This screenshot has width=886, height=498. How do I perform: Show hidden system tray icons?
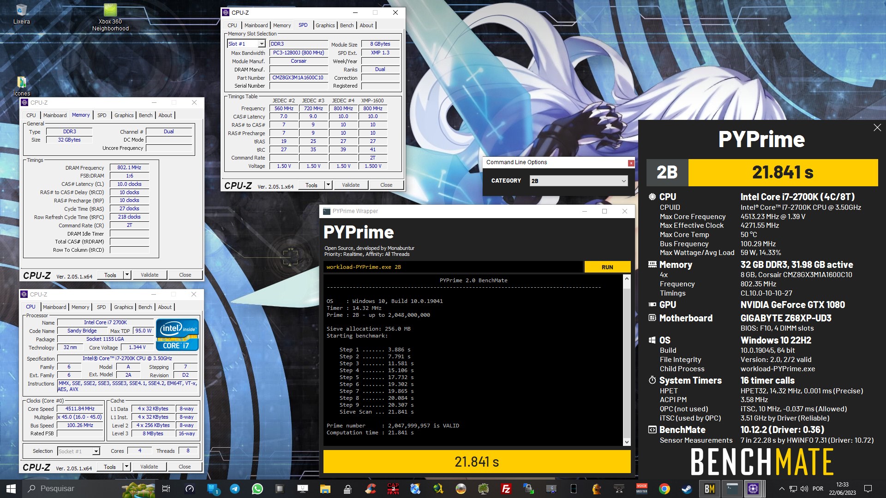click(x=782, y=488)
